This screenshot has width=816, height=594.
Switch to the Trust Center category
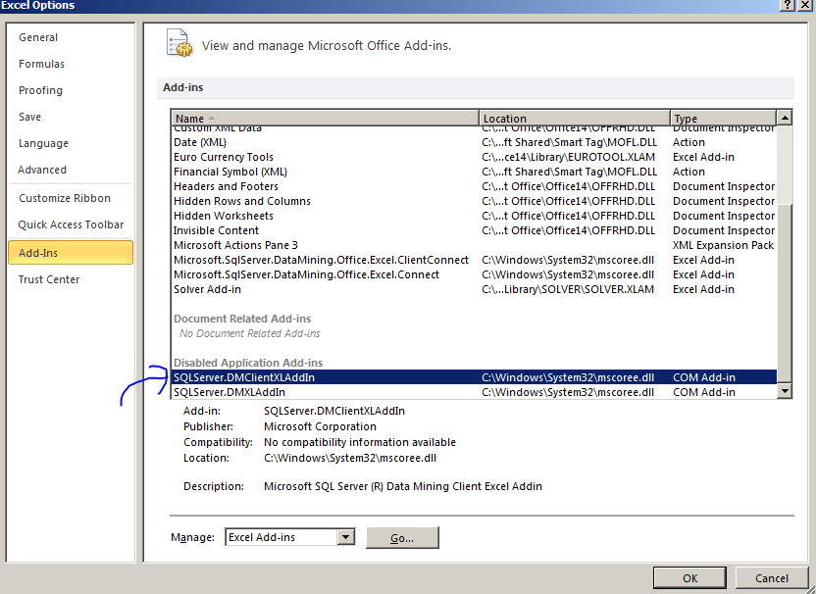(x=49, y=278)
